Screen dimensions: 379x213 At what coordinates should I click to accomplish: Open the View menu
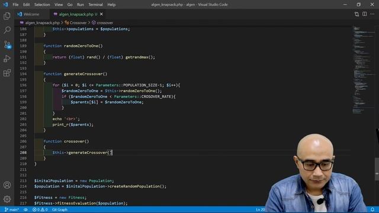coord(59,5)
